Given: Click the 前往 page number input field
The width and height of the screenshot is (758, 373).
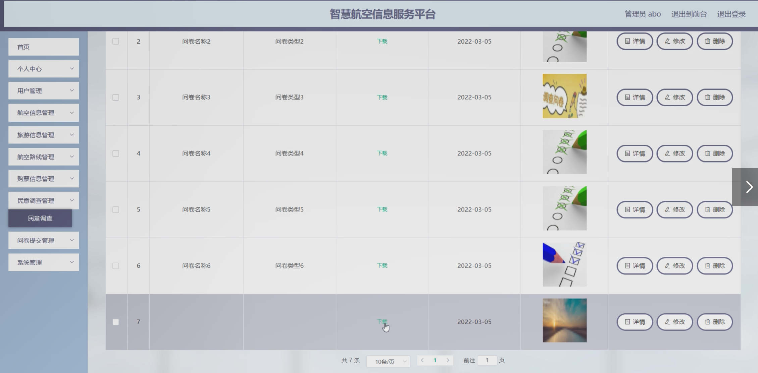Looking at the screenshot, I should (487, 360).
